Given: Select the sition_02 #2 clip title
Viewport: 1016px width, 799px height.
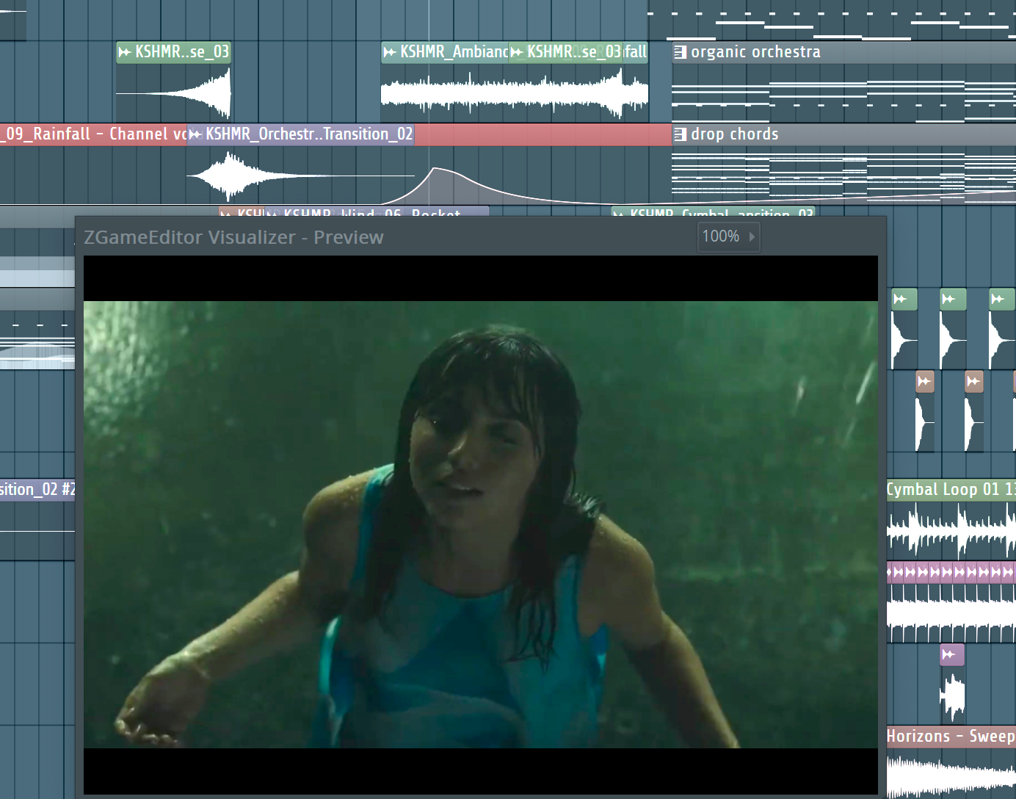Looking at the screenshot, I should [37, 490].
